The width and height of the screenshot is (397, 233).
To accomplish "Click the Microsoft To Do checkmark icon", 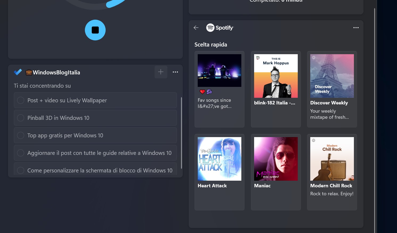I will coord(18,72).
